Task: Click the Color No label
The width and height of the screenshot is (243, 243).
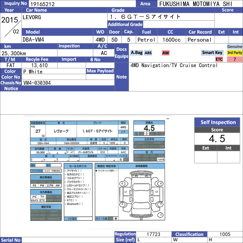Action: click(x=11, y=77)
